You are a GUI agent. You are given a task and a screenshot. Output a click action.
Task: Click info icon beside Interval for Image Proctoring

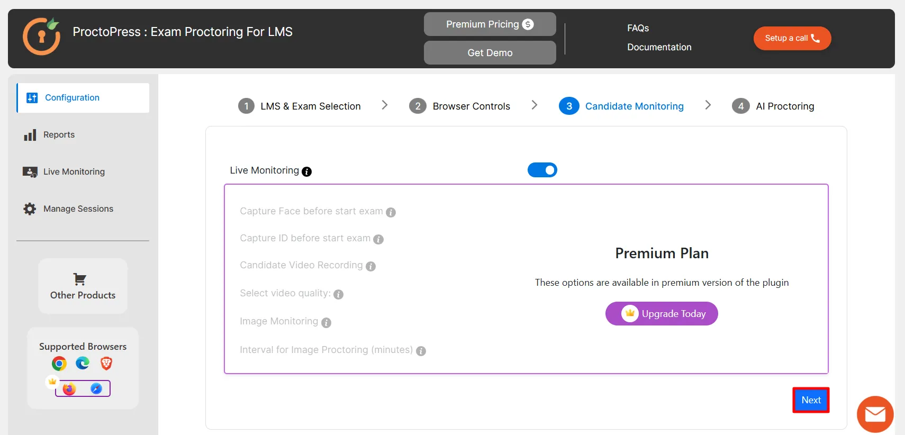pos(421,351)
